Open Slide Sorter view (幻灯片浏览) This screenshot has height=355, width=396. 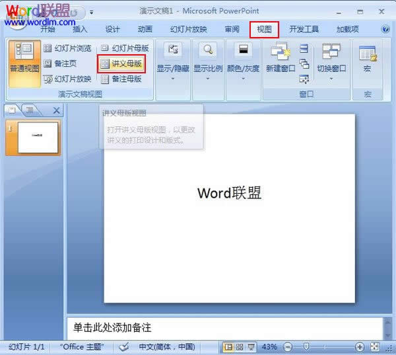(x=67, y=48)
